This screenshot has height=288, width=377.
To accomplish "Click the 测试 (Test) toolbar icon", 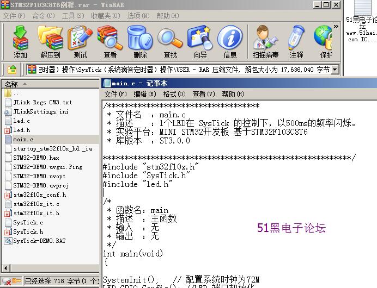I will coord(80,42).
